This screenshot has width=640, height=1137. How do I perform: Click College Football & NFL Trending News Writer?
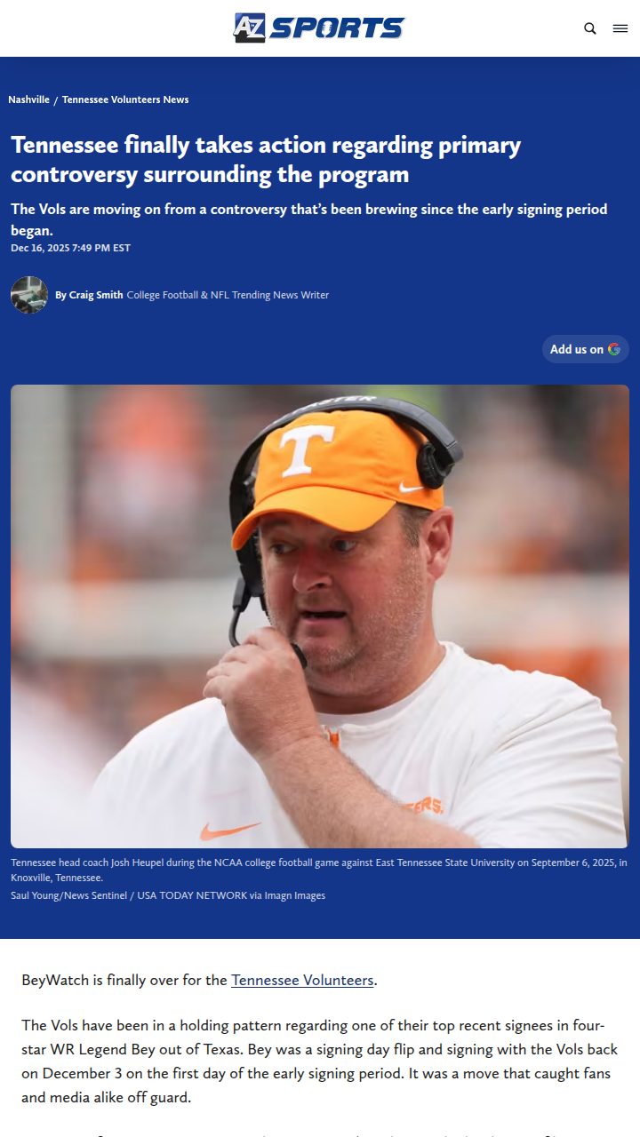pos(228,295)
